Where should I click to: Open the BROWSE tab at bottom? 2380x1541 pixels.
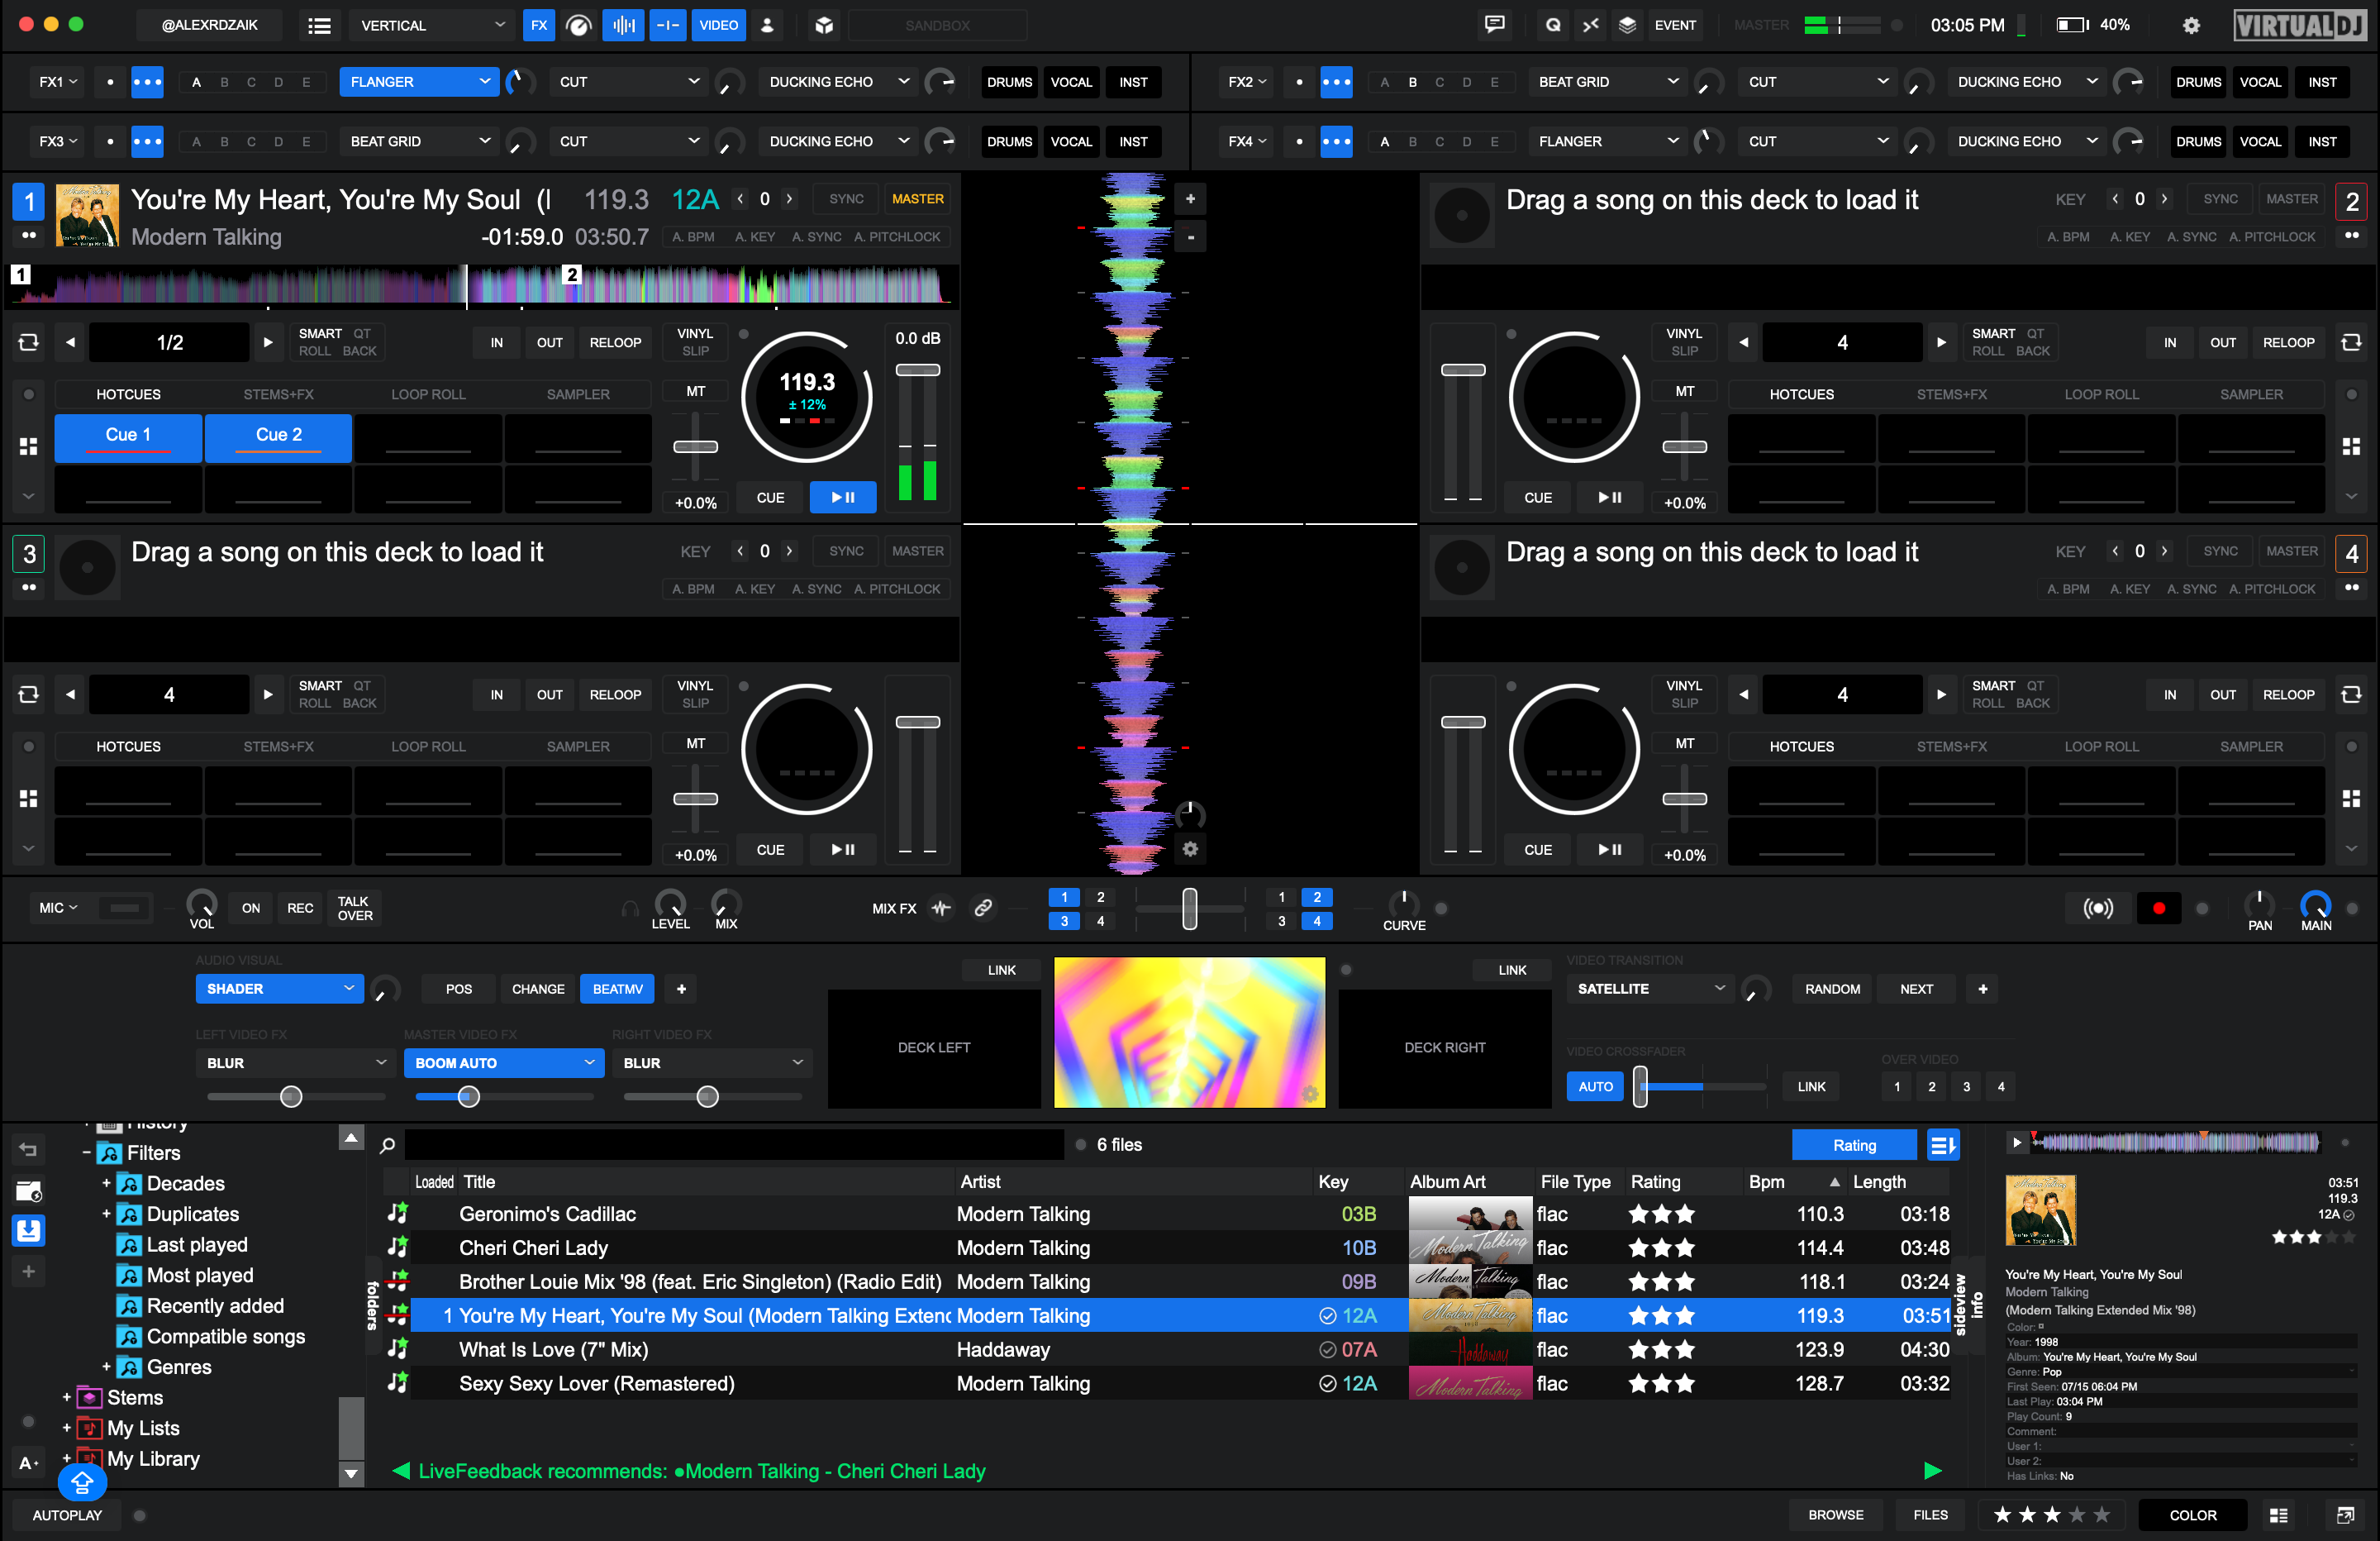[x=1836, y=1515]
